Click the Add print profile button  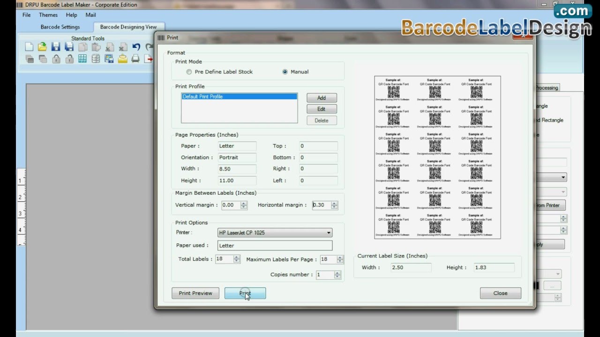(322, 98)
